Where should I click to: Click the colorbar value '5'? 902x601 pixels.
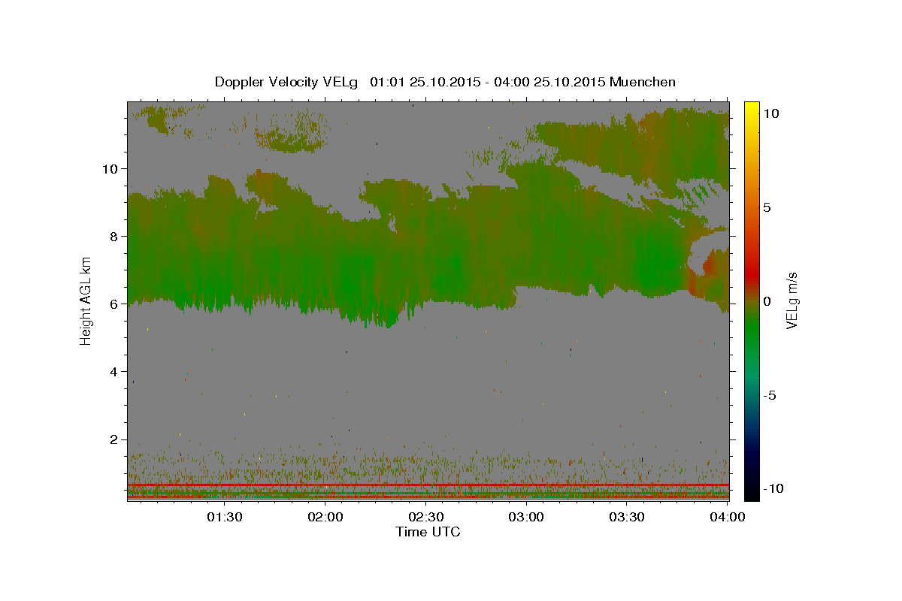coord(769,207)
